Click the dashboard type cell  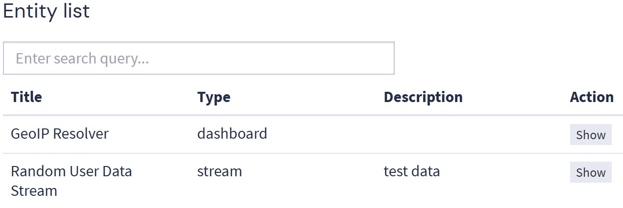(232, 134)
